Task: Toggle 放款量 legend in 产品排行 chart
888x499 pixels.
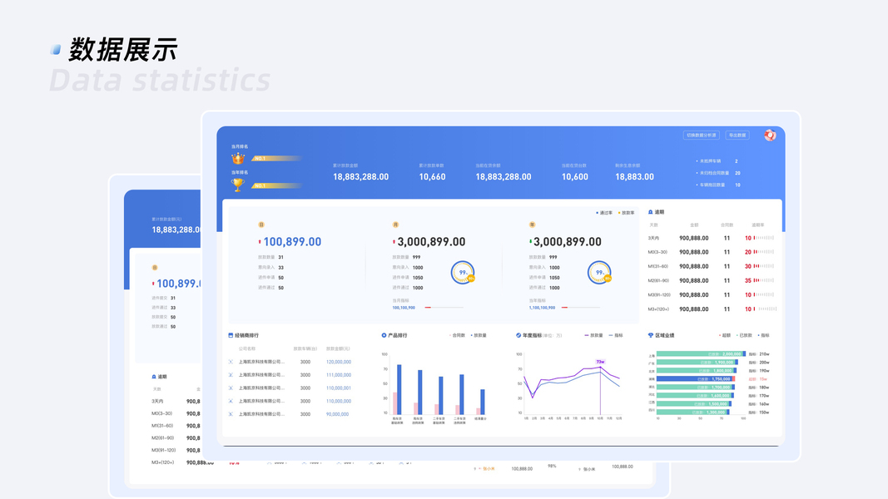Action: 479,335
